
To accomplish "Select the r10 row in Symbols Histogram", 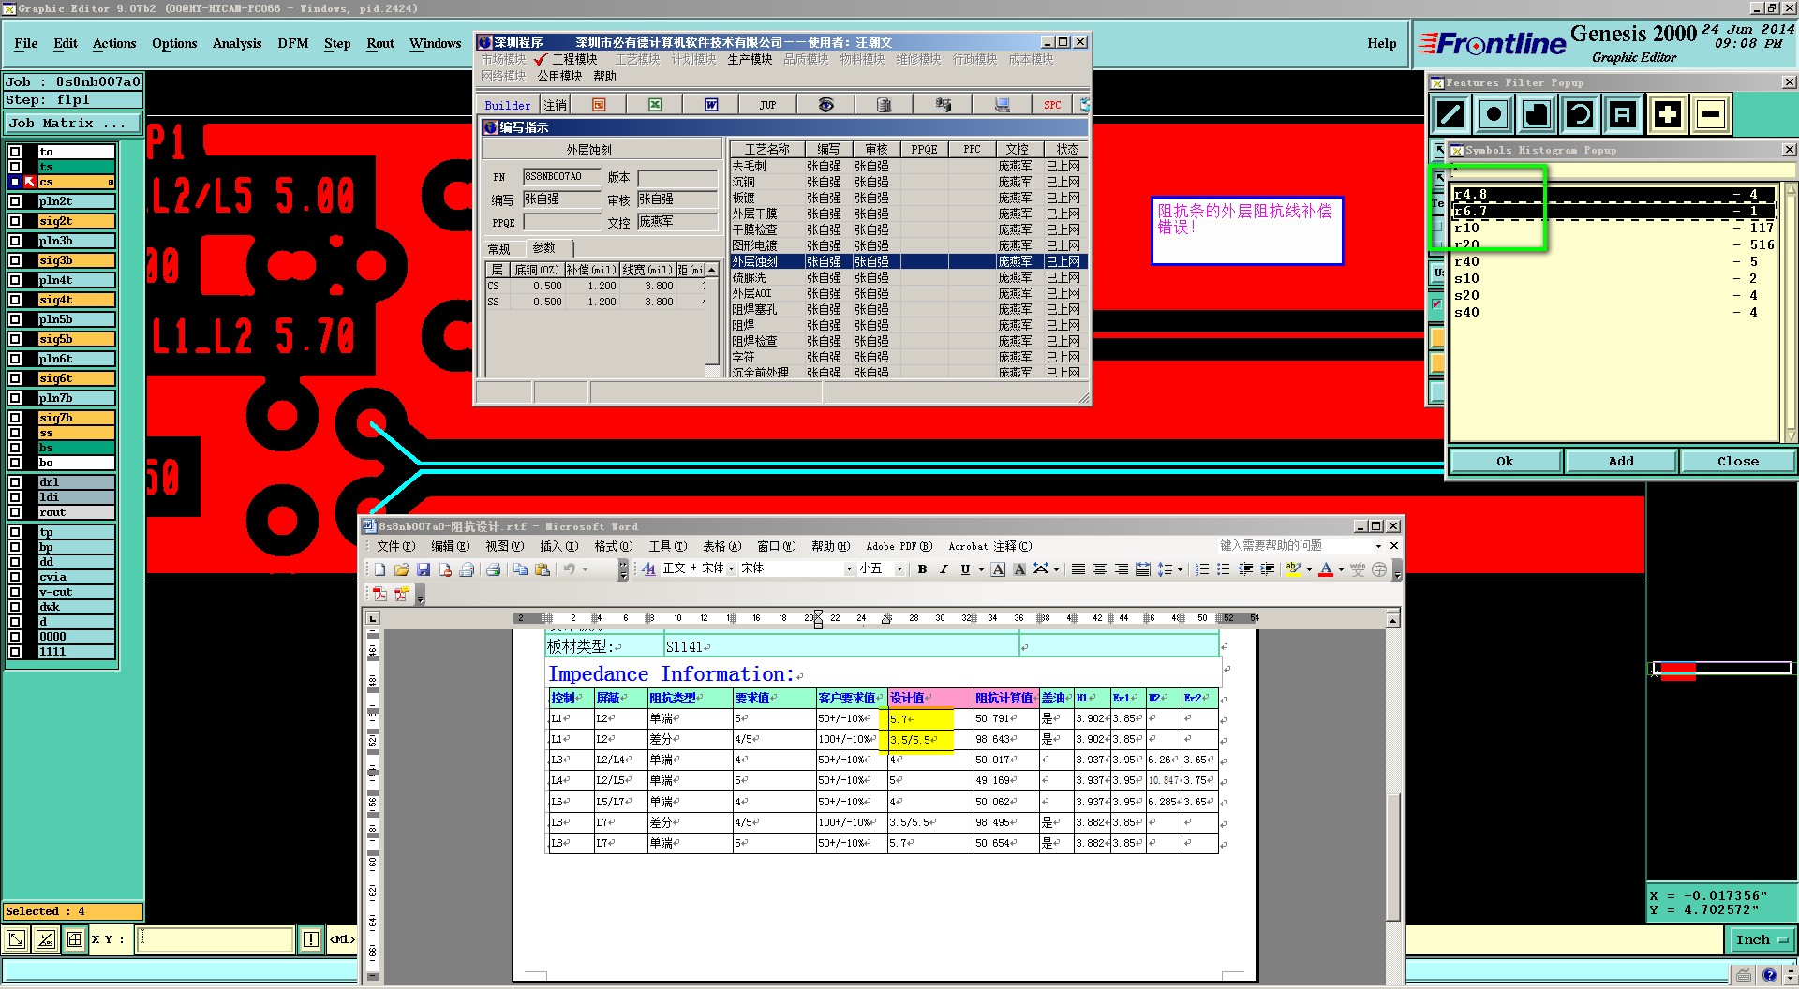I will pos(1613,228).
